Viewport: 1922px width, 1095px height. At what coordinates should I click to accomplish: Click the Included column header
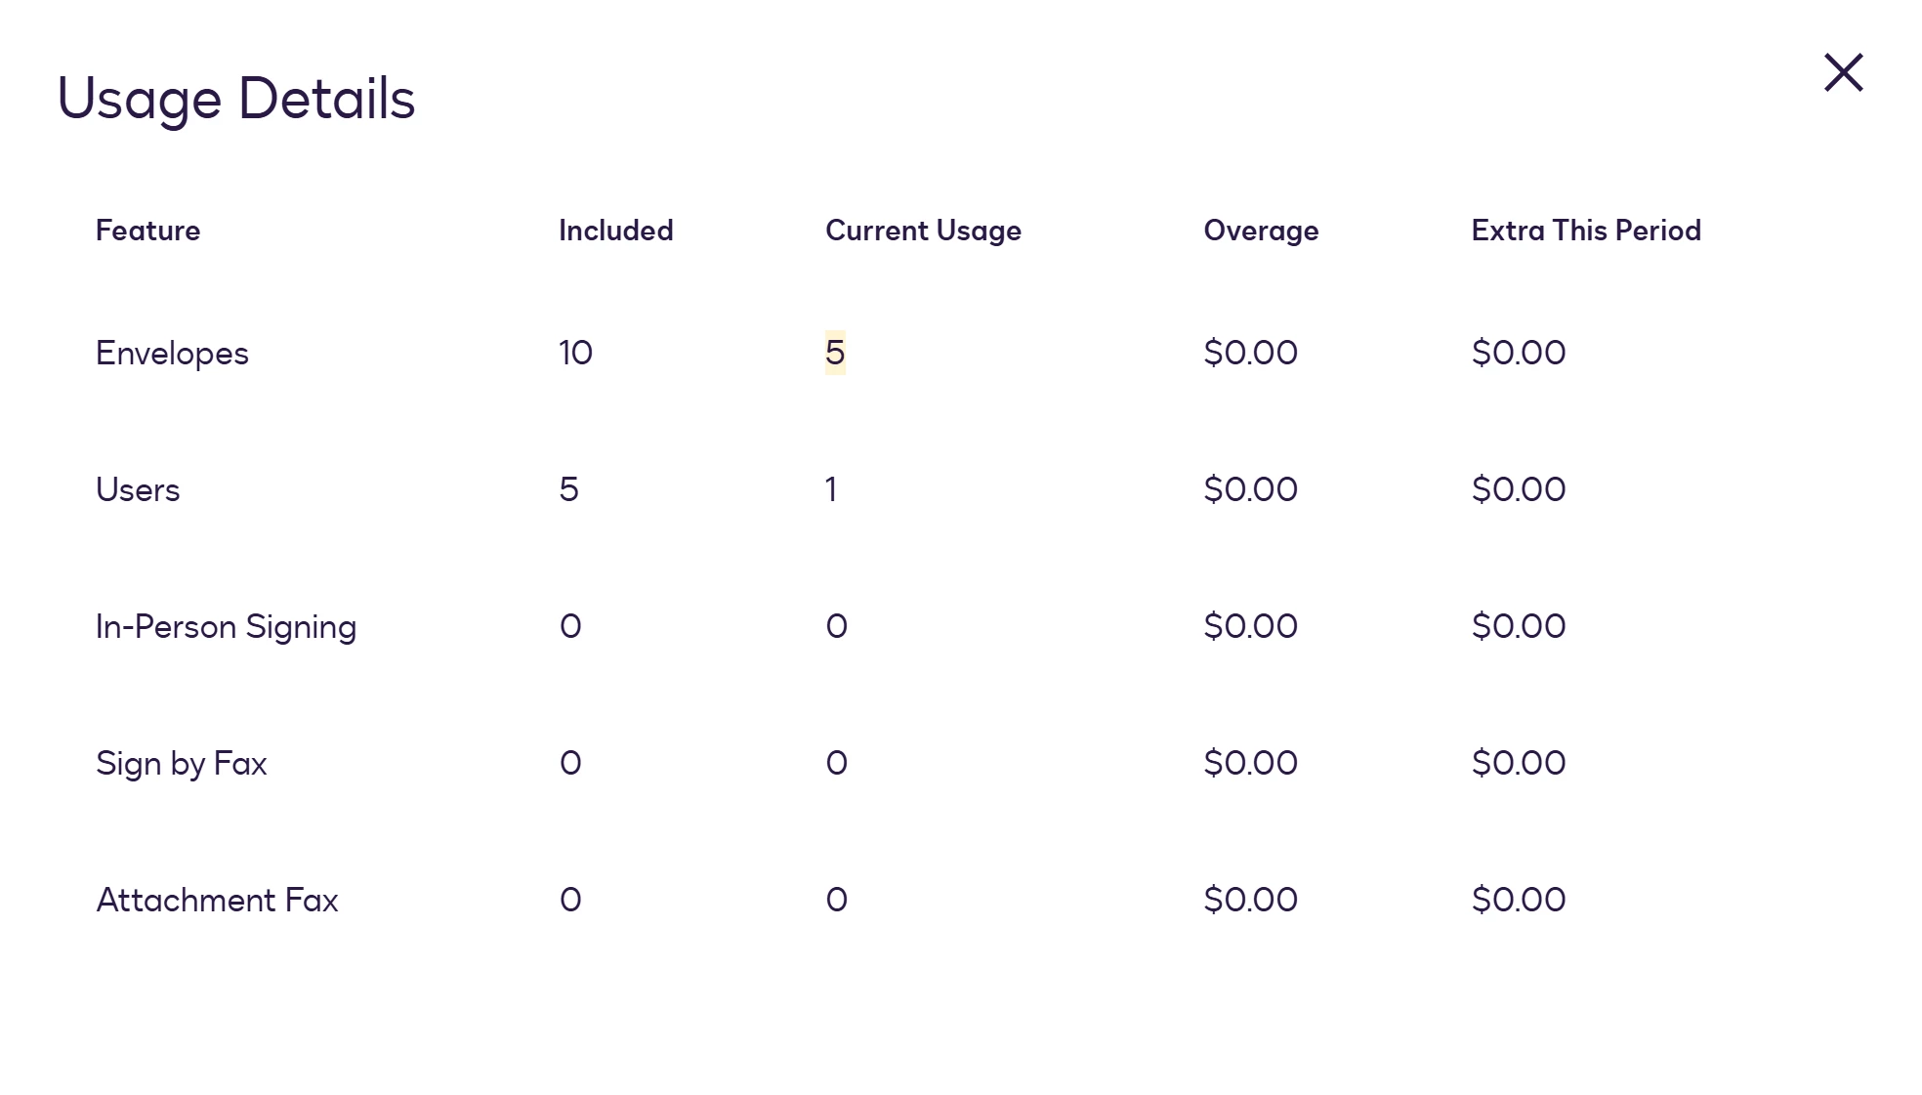point(615,231)
